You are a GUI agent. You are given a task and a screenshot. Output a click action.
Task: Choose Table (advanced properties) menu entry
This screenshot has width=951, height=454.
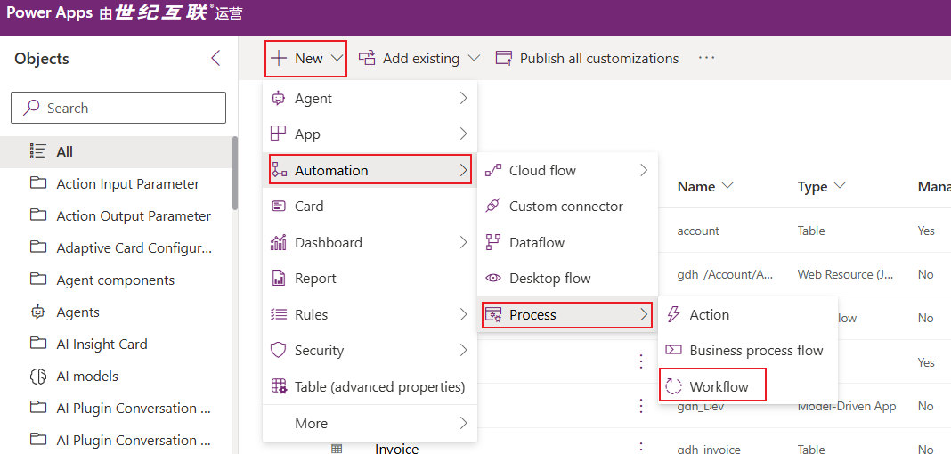click(370, 386)
